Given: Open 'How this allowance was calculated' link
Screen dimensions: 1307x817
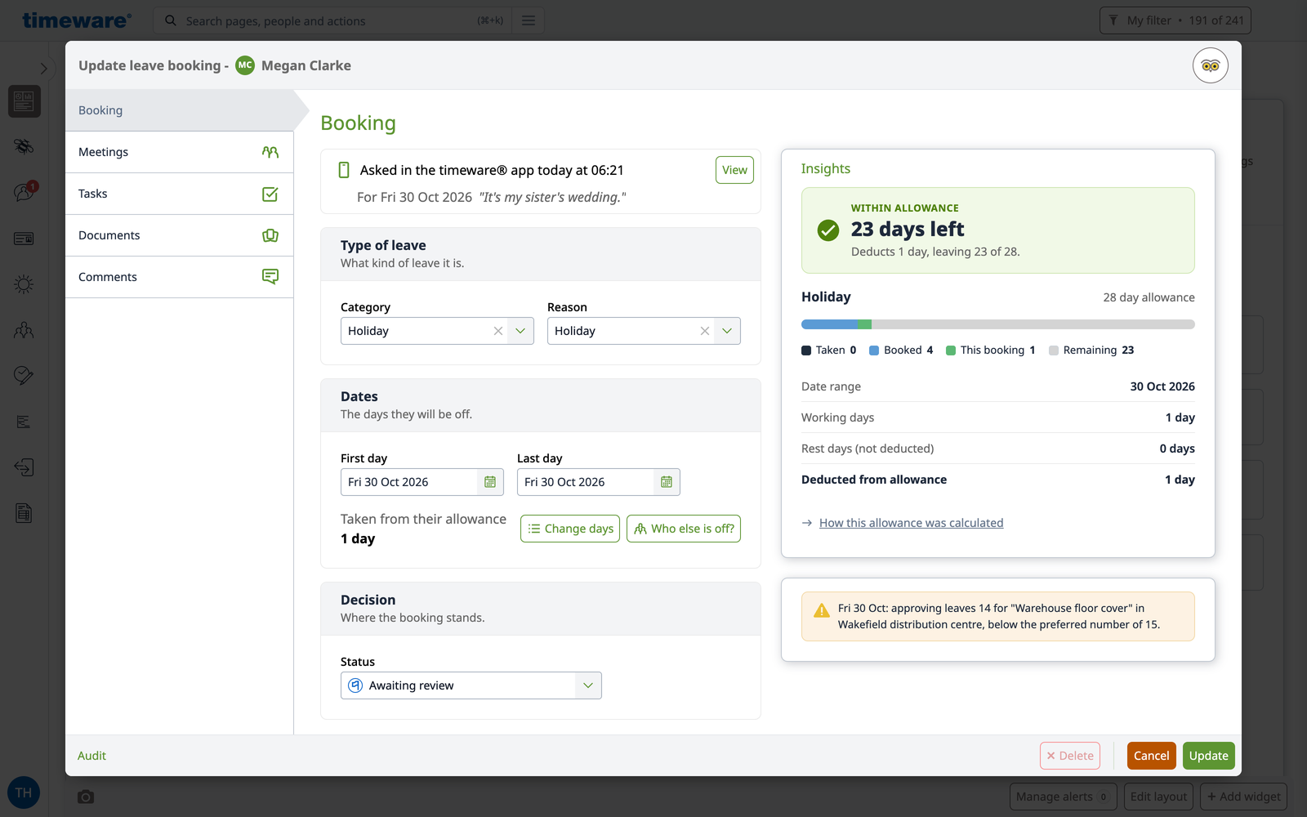Looking at the screenshot, I should [911, 523].
